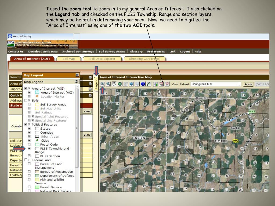Check the Soil Survey Areas layer
The width and height of the screenshot is (275, 206).
[x=29, y=104]
